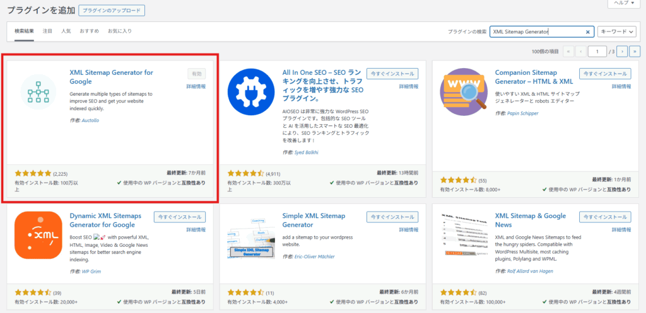Open 詳細情報 for Companion Sitemap Generator
646x313 pixels.
pyautogui.click(x=621, y=86)
